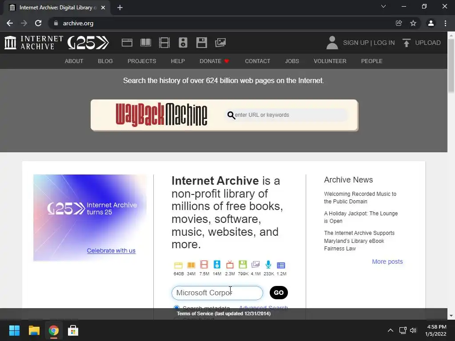This screenshot has height=341, width=455.
Task: Click the page vertical scrollbar thumb
Action: (451, 66)
